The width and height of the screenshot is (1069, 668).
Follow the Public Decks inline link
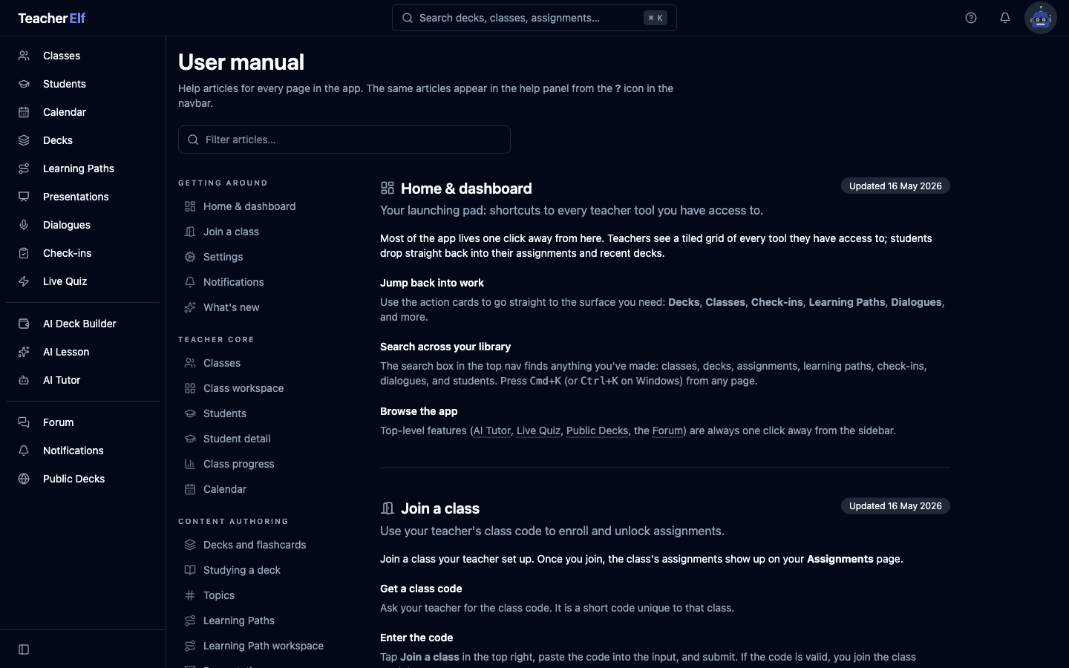(597, 430)
